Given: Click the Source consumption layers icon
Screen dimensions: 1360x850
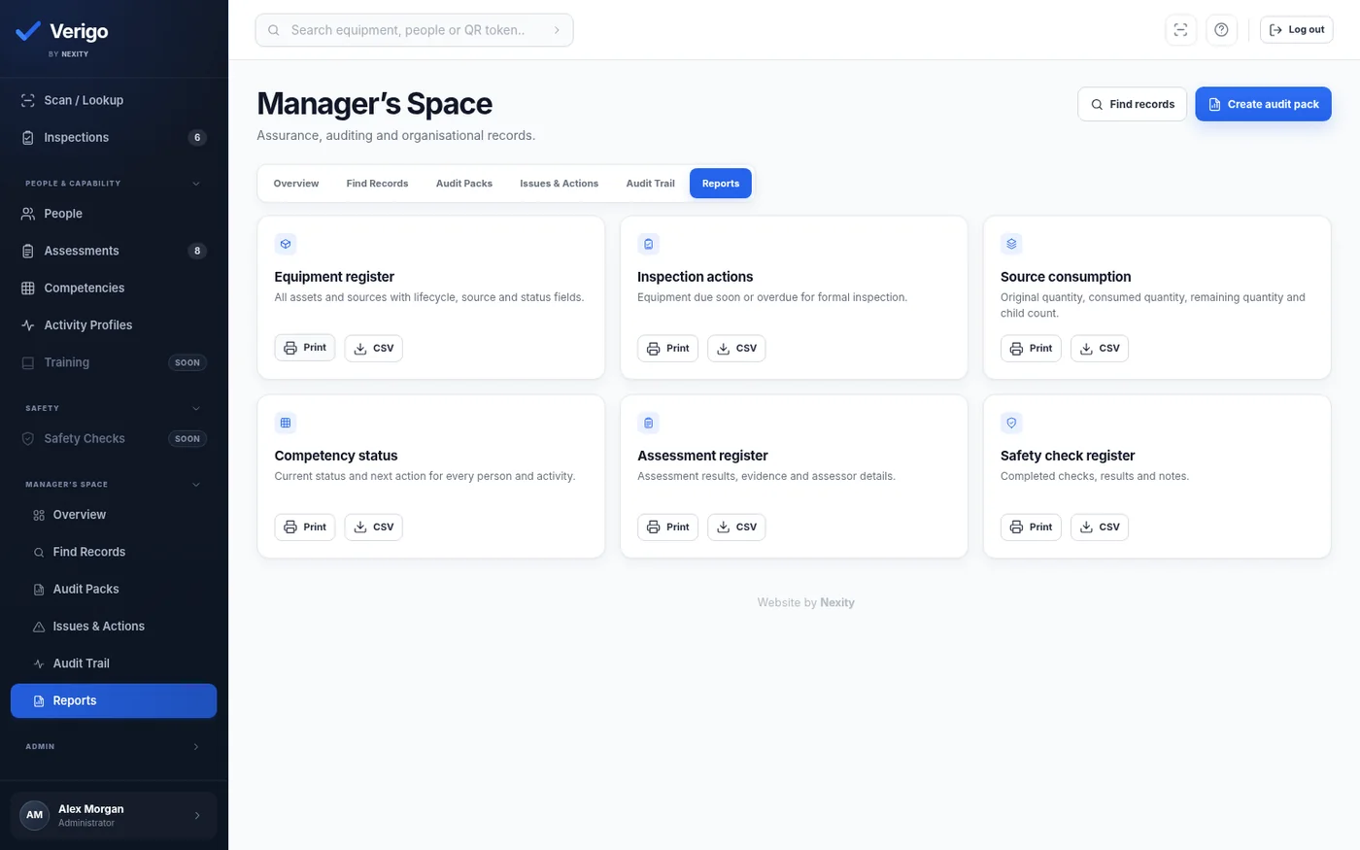Looking at the screenshot, I should [1011, 244].
